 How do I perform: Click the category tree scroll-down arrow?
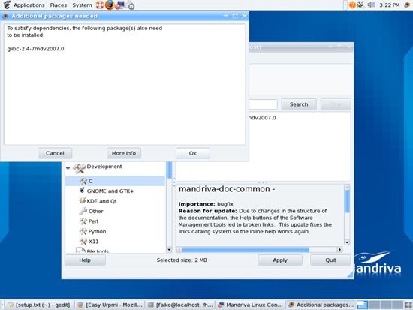point(169,249)
